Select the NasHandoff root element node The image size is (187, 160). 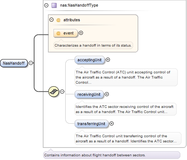pos(14,63)
